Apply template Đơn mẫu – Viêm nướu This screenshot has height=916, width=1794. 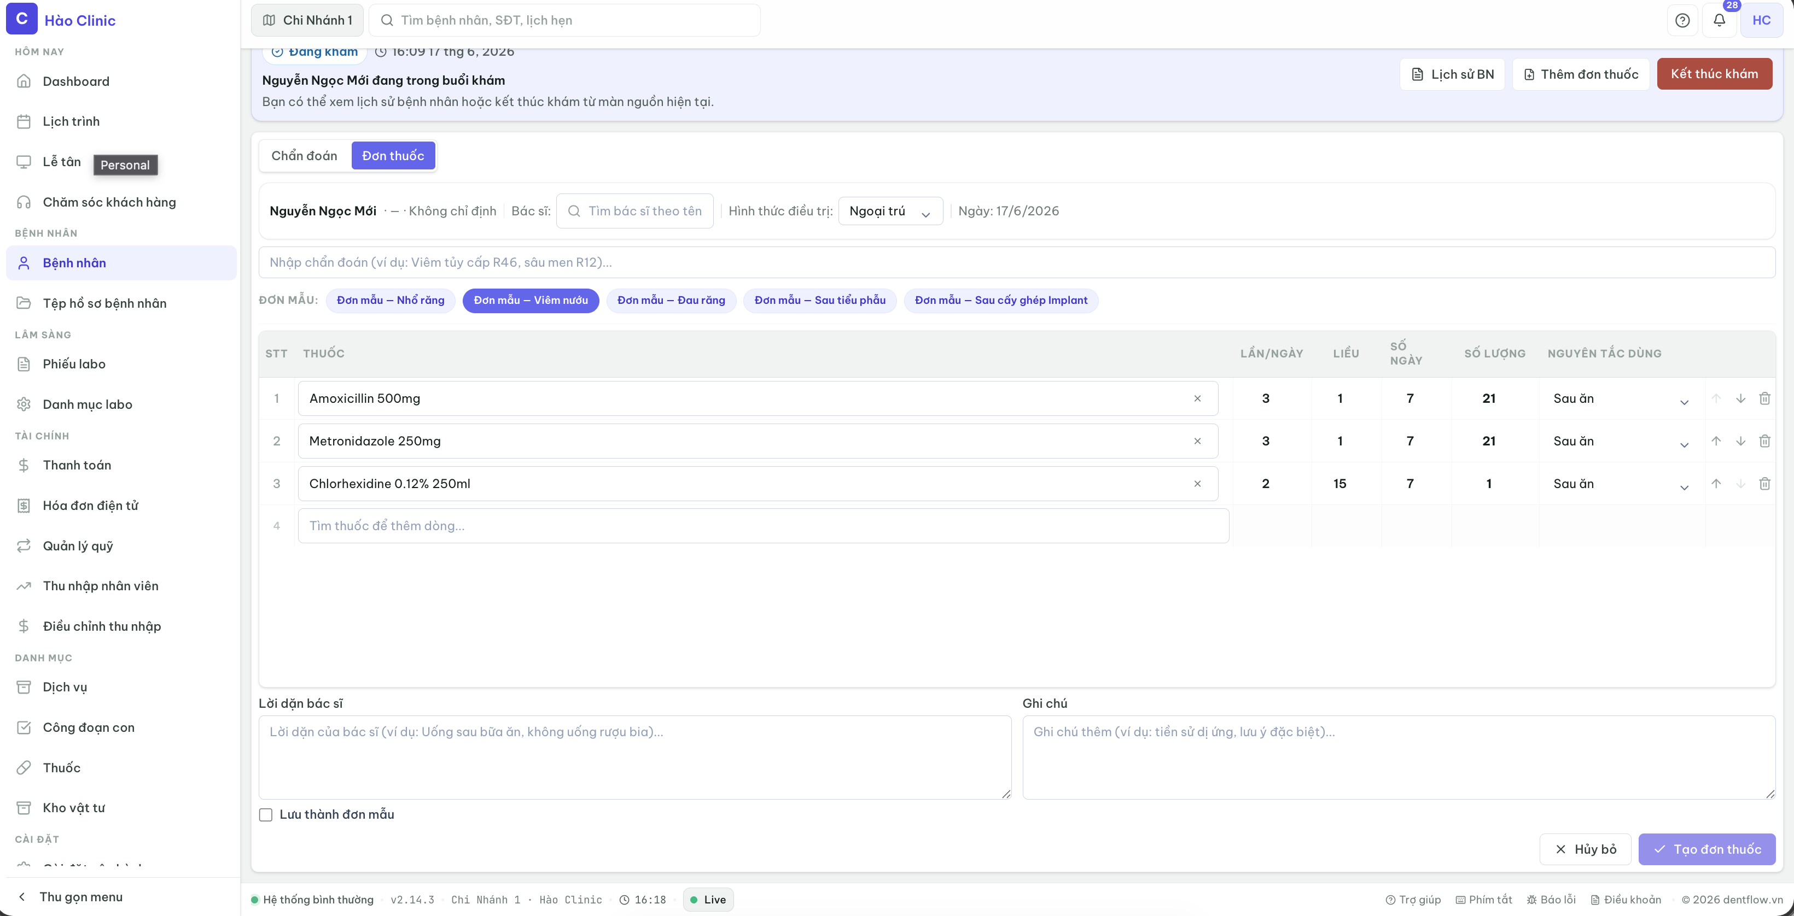[x=531, y=301]
